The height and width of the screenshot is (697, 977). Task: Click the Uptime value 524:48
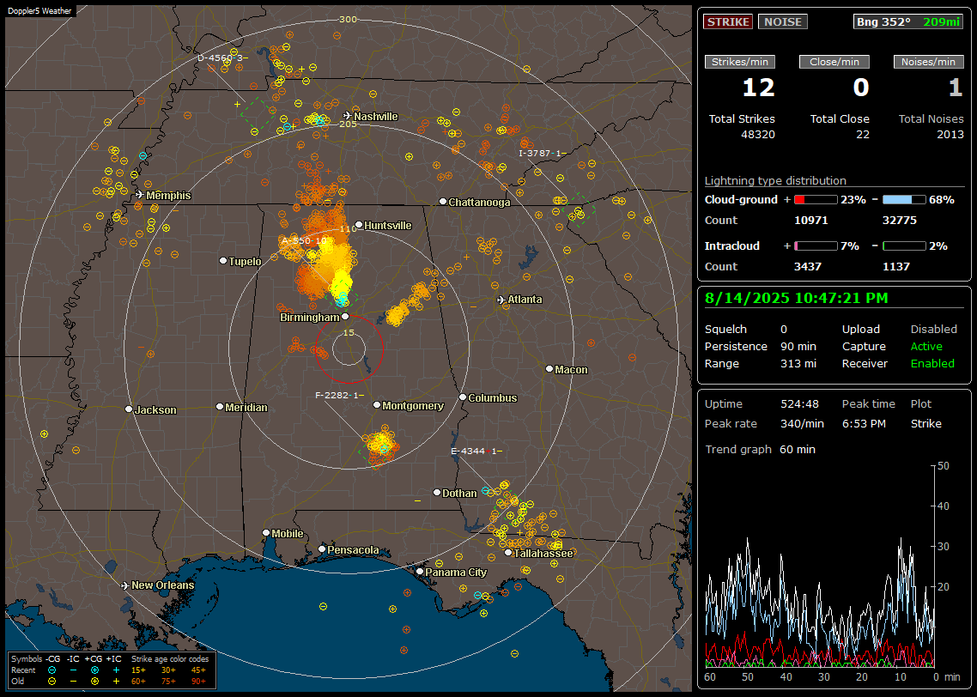(799, 404)
